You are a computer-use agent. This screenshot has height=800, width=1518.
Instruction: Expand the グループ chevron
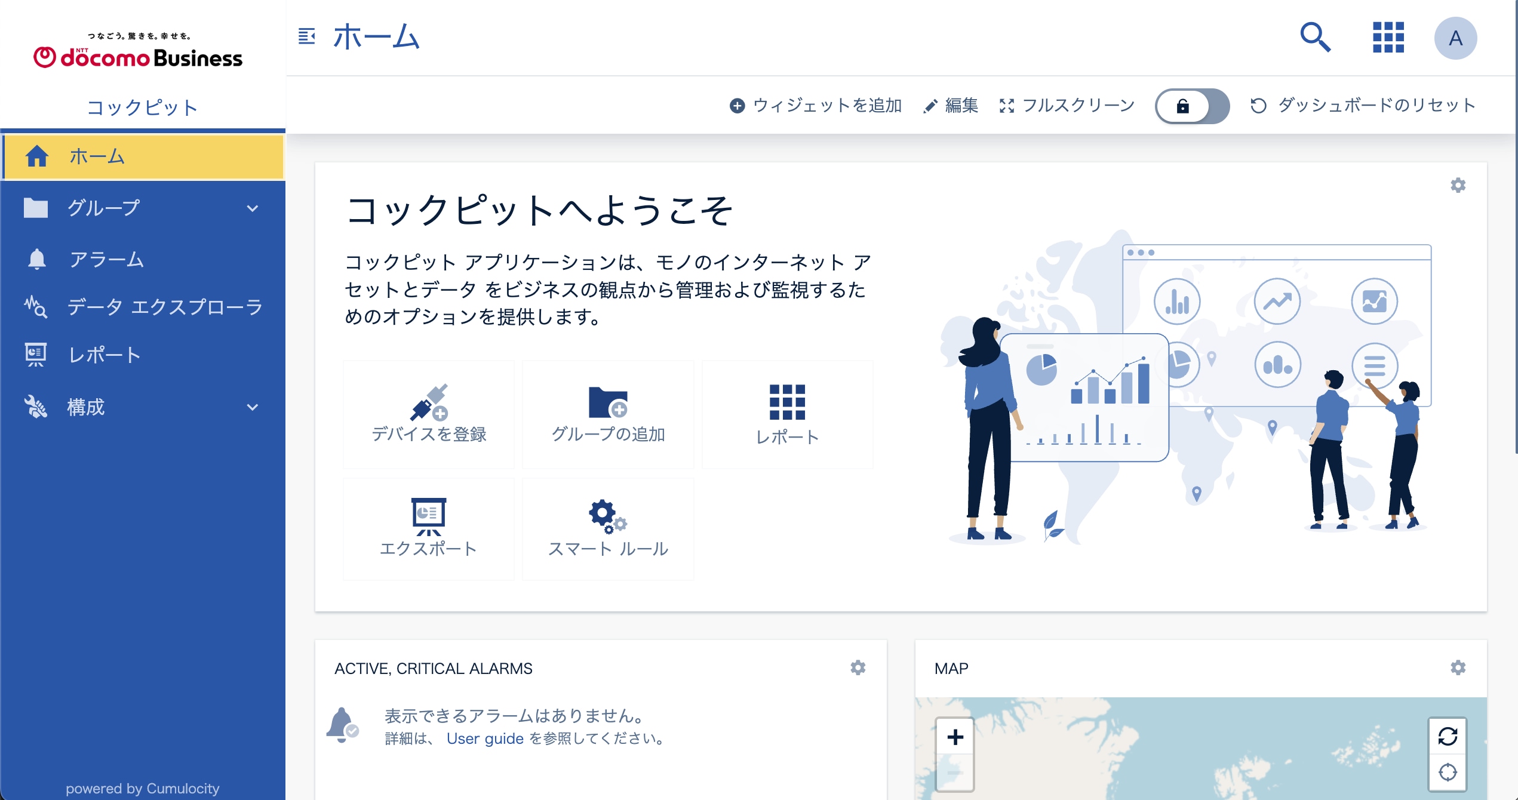253,208
